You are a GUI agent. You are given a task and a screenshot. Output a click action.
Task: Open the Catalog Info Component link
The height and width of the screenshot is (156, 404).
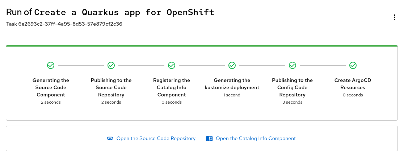pyautogui.click(x=256, y=139)
